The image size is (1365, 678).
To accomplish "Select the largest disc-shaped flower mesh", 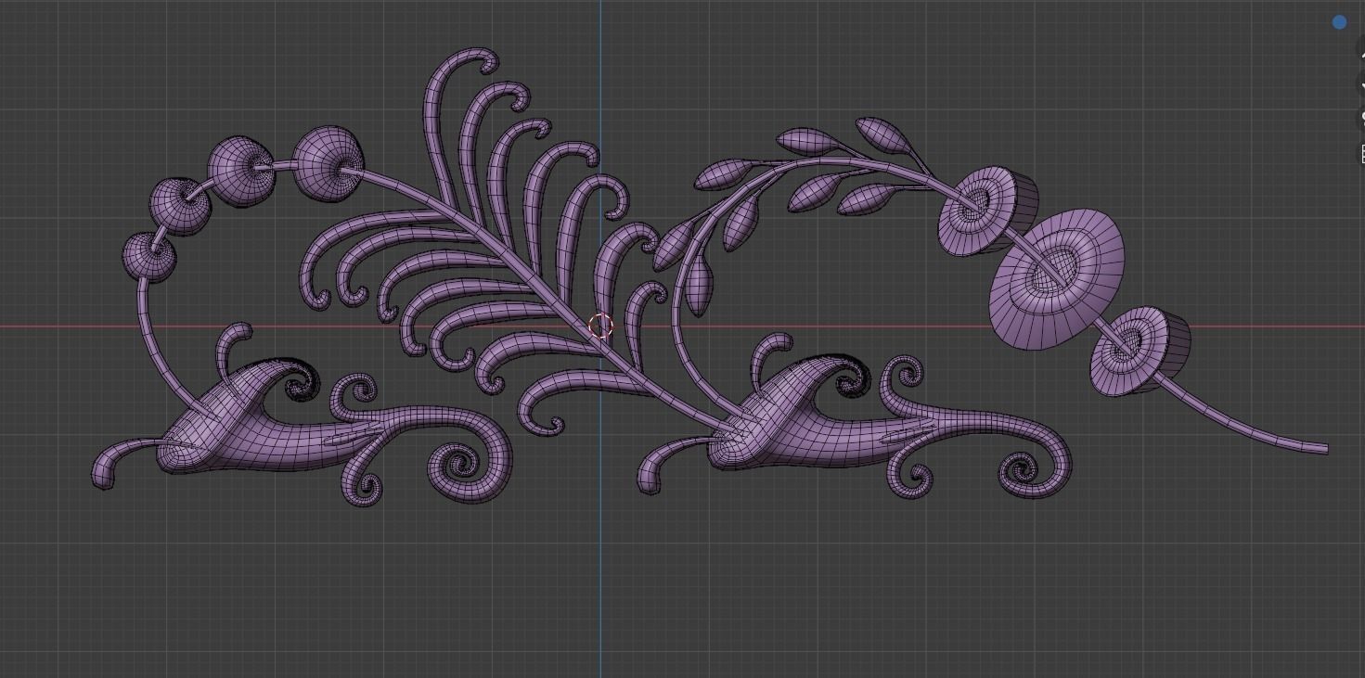I will (x=1057, y=279).
